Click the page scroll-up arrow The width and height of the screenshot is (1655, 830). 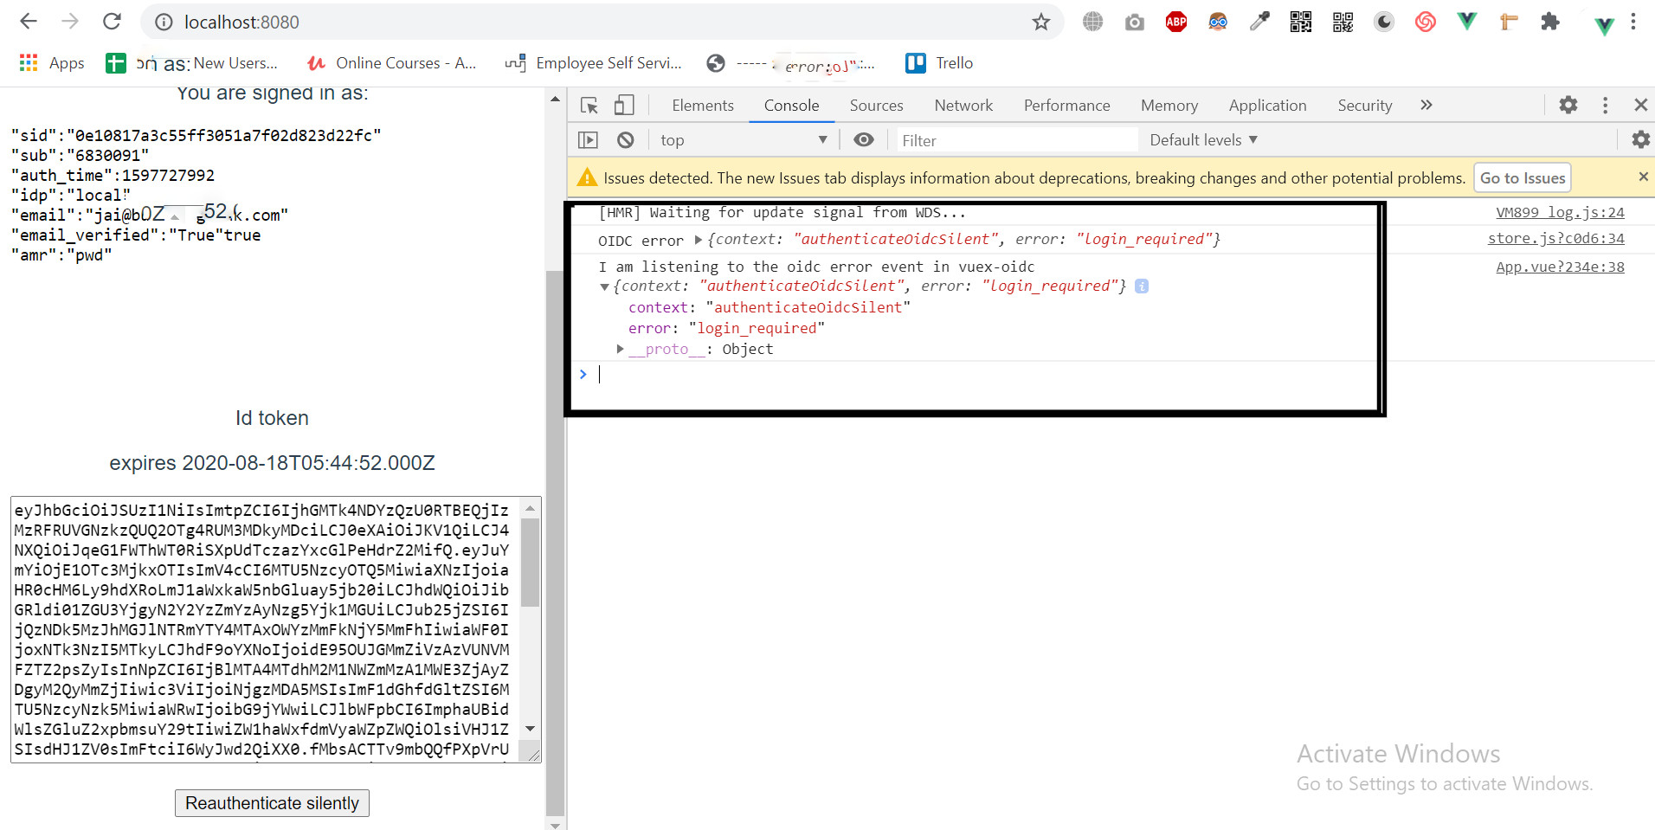click(555, 100)
